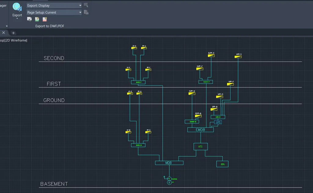Open the panel dialog launcher arrow
This screenshot has width=313, height=193.
coord(7,26)
